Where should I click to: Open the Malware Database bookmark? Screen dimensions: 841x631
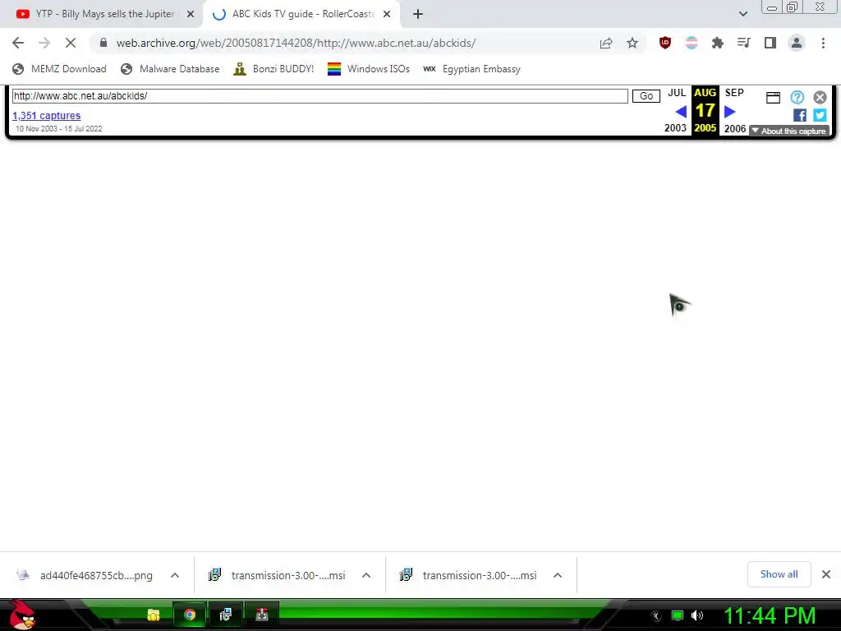[171, 69]
